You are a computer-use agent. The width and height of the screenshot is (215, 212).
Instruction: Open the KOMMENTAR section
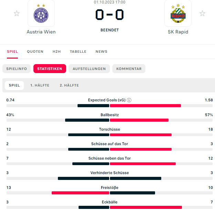tap(129, 69)
